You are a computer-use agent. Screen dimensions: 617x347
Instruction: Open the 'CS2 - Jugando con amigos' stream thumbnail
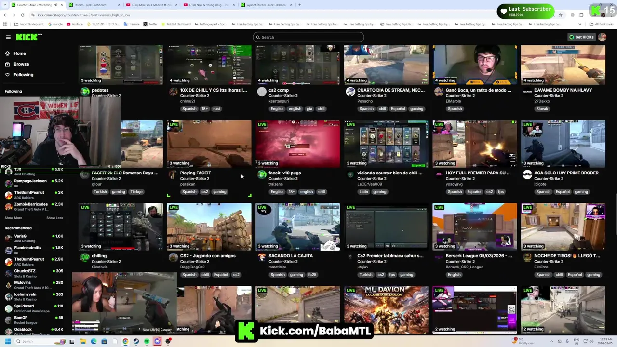209,227
